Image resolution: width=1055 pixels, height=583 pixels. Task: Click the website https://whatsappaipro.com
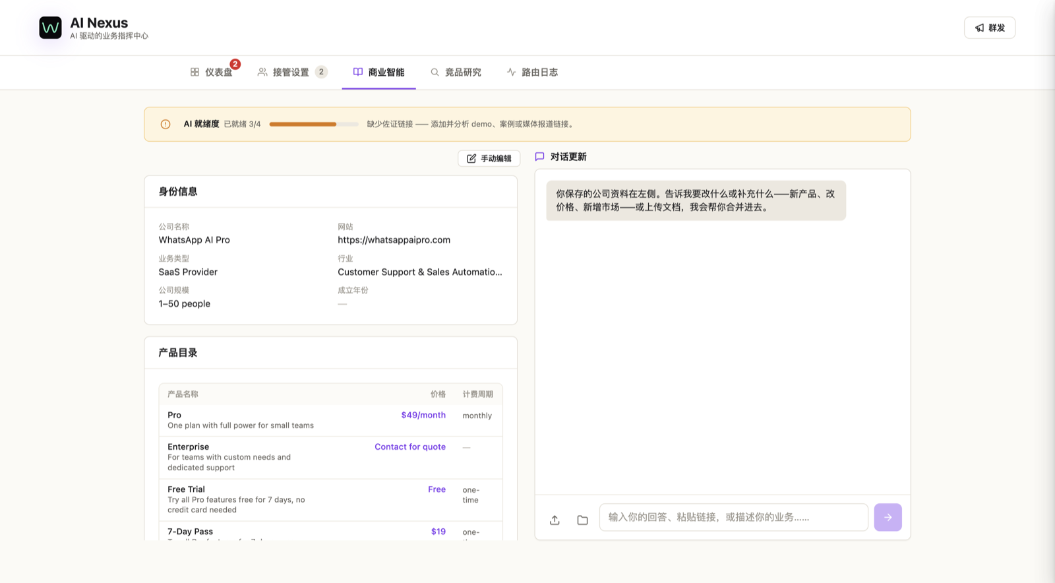tap(394, 240)
